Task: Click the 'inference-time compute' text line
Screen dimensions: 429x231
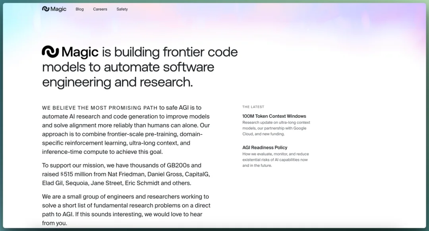Action: pos(102,151)
